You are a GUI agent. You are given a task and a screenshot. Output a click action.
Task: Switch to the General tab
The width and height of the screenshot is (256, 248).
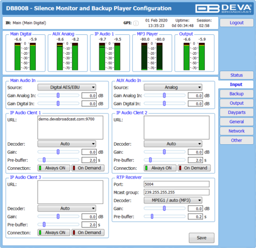click(x=237, y=122)
